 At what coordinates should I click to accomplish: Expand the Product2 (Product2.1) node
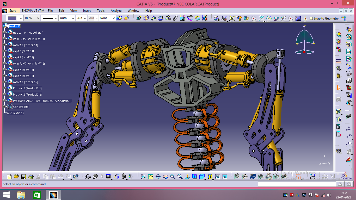(4, 88)
